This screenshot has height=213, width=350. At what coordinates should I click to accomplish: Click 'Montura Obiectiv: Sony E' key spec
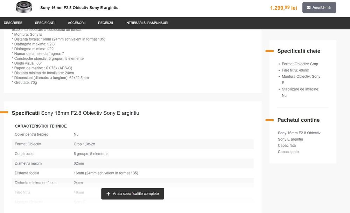point(301,80)
